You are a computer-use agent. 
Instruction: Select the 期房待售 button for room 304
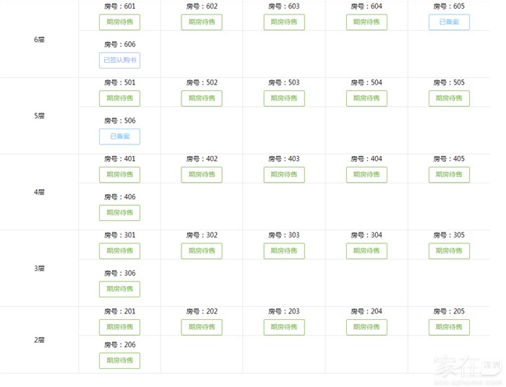tap(366, 251)
